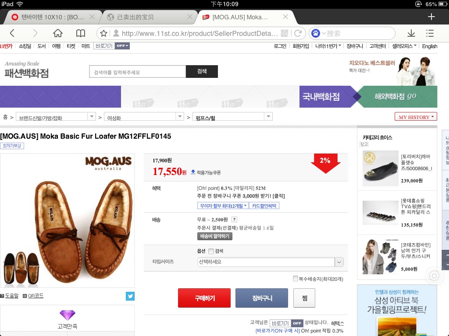Open the 장바구니 link in top bar
The image size is (449, 336).
tap(355, 46)
